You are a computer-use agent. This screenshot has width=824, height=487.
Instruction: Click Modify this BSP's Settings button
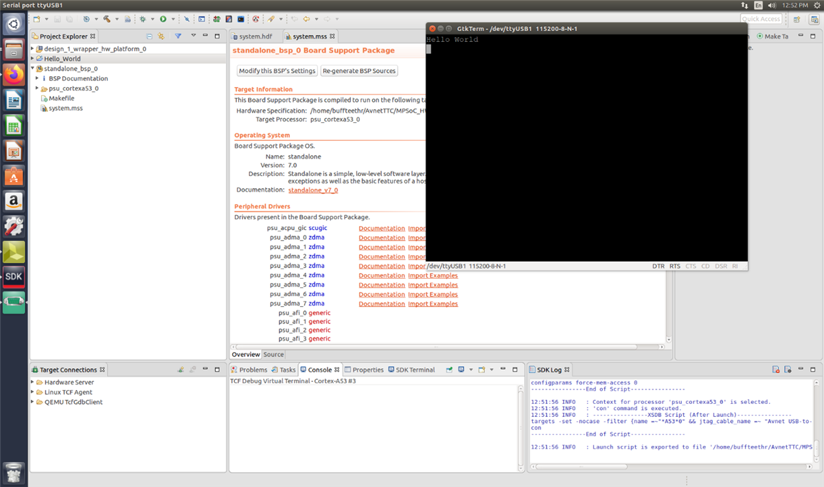(277, 71)
